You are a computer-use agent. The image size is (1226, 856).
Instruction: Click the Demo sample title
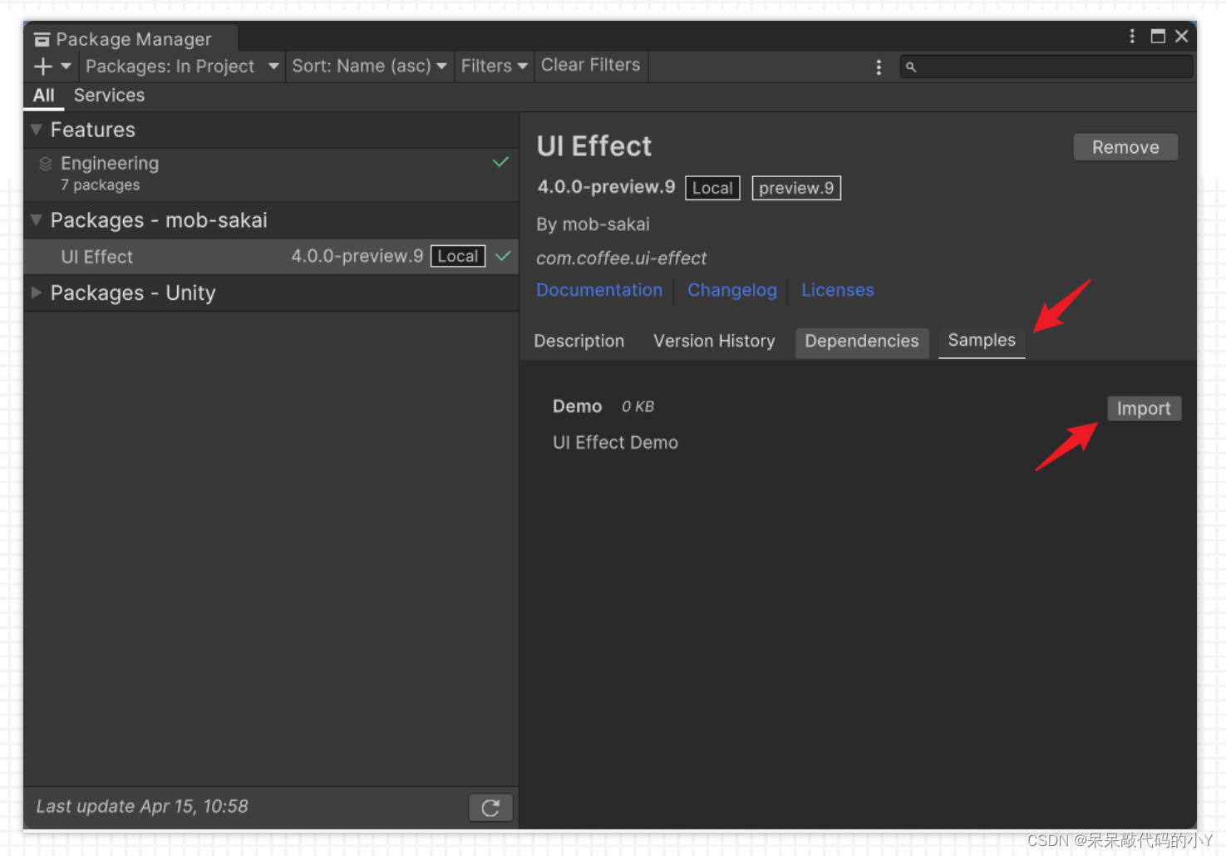coord(578,406)
